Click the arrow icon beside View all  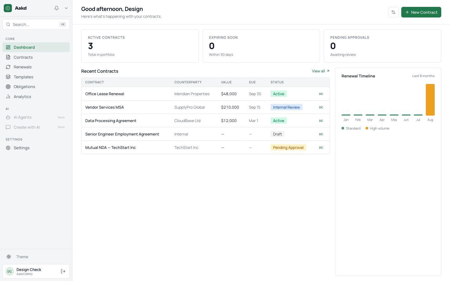click(328, 71)
